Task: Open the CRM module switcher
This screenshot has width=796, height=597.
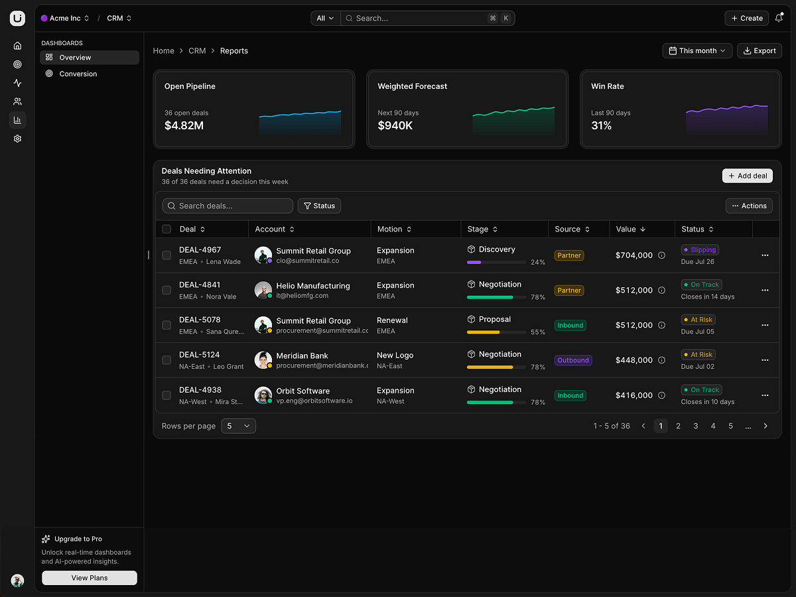Action: pos(119,19)
